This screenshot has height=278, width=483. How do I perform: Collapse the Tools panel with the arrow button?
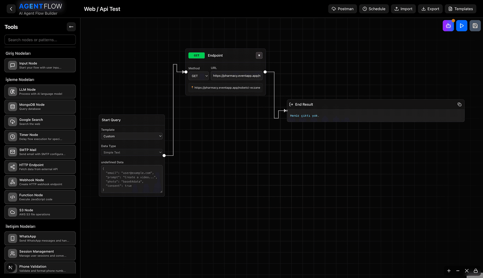(x=71, y=27)
